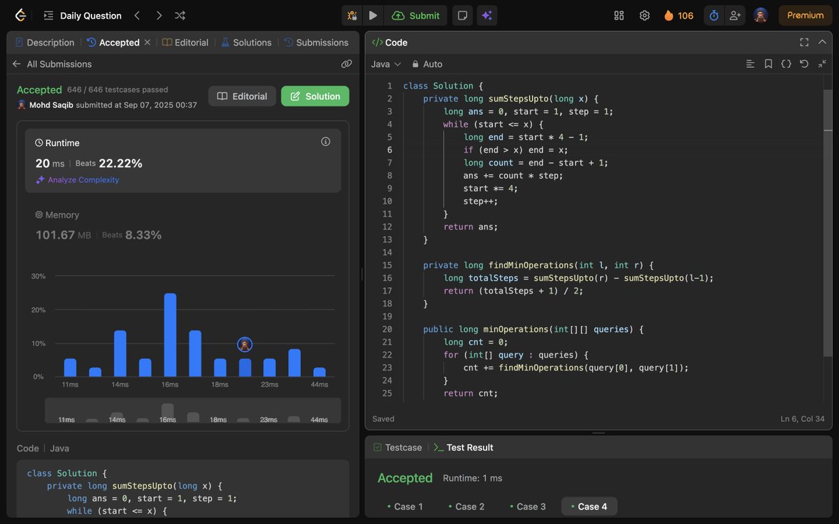Click the Premium button
This screenshot has width=839, height=524.
pos(805,15)
